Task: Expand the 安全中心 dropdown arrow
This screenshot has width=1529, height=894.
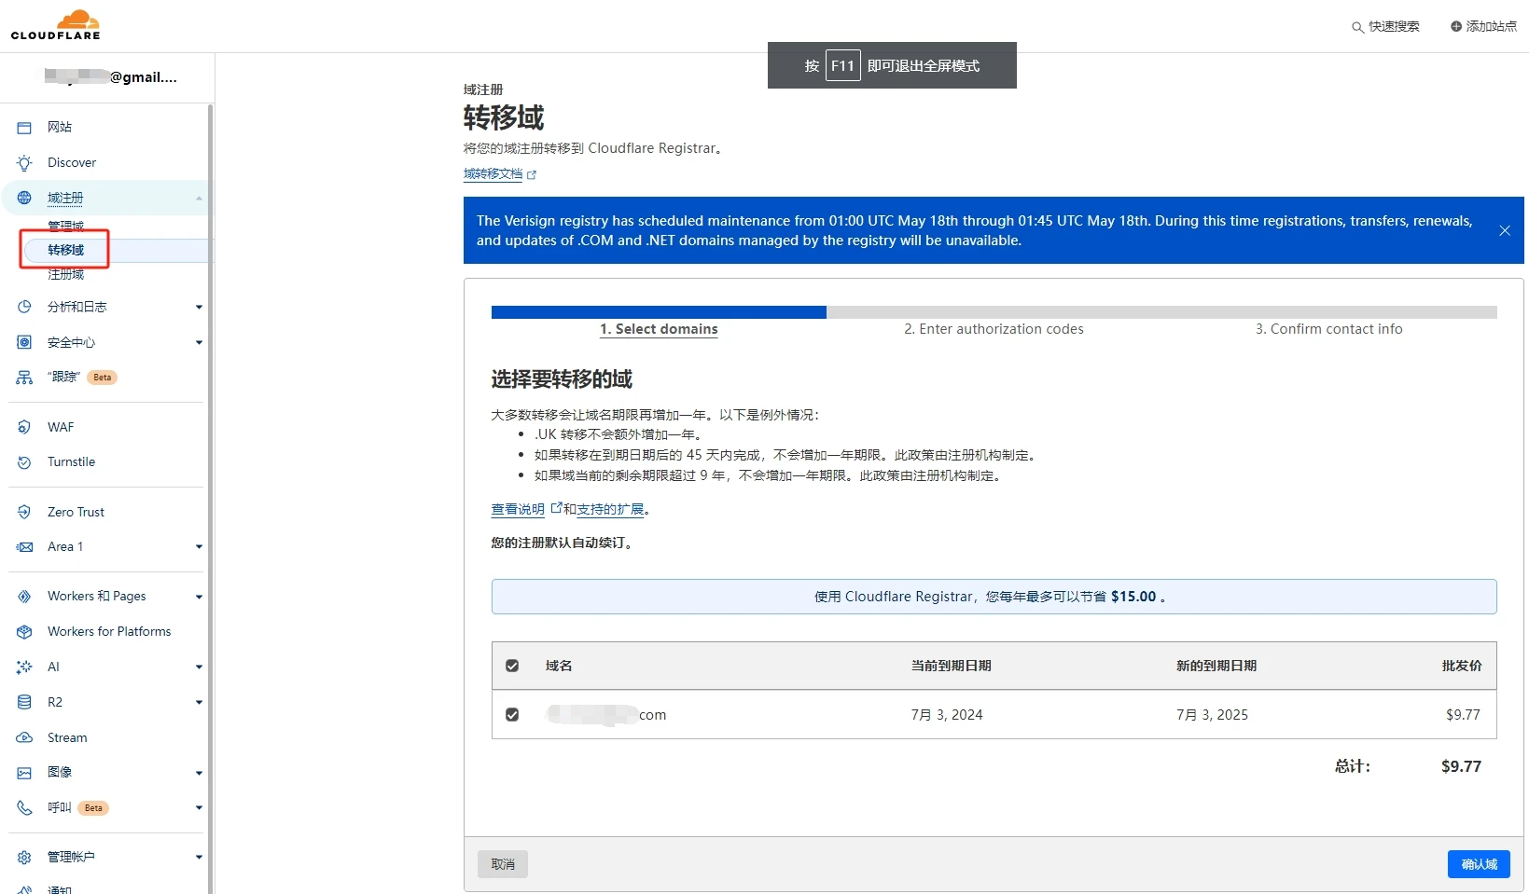Action: pyautogui.click(x=199, y=342)
